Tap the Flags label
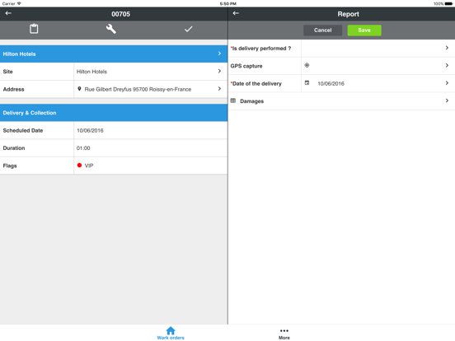Image resolution: width=455 pixels, height=341 pixels. pos(10,166)
